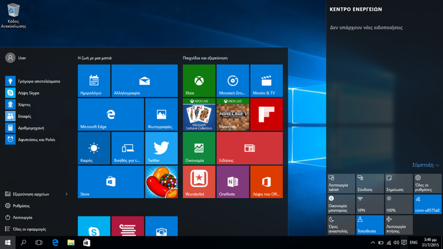The width and height of the screenshot is (443, 249).
Task: Open the Οικονομία finance tile
Action: (x=199, y=148)
